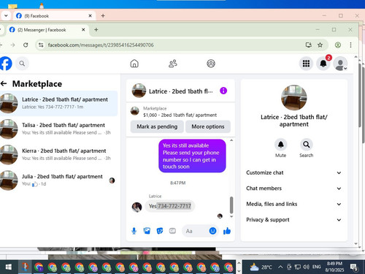
Task: Bookmark this page with the star
Action: 320,45
